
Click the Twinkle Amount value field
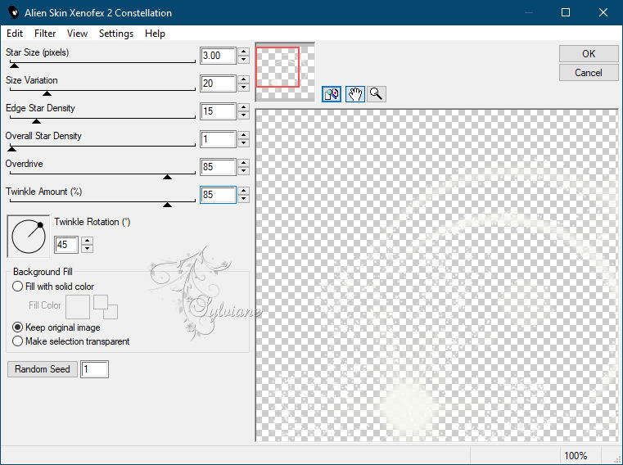click(x=218, y=195)
